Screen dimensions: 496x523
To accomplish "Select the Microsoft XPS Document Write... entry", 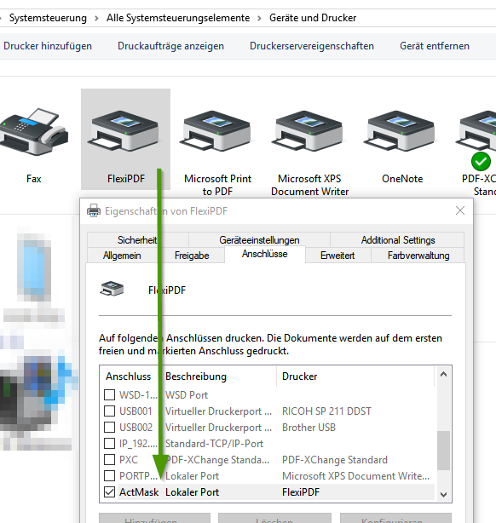I will point(356,475).
